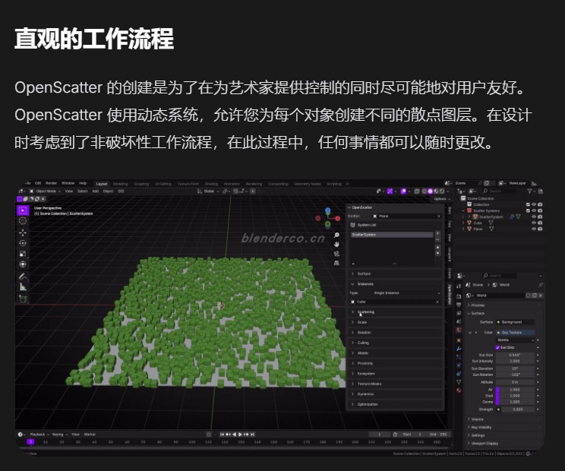Click the navigation gizmo blue Z axis
565x471 pixels.
(x=327, y=210)
